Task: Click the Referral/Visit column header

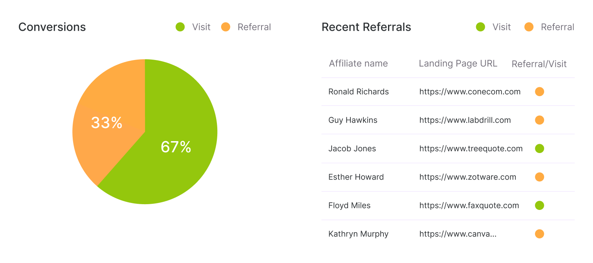Action: 539,64
